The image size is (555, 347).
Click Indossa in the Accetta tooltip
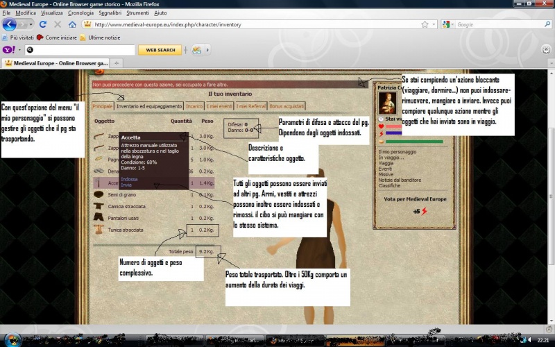point(130,179)
